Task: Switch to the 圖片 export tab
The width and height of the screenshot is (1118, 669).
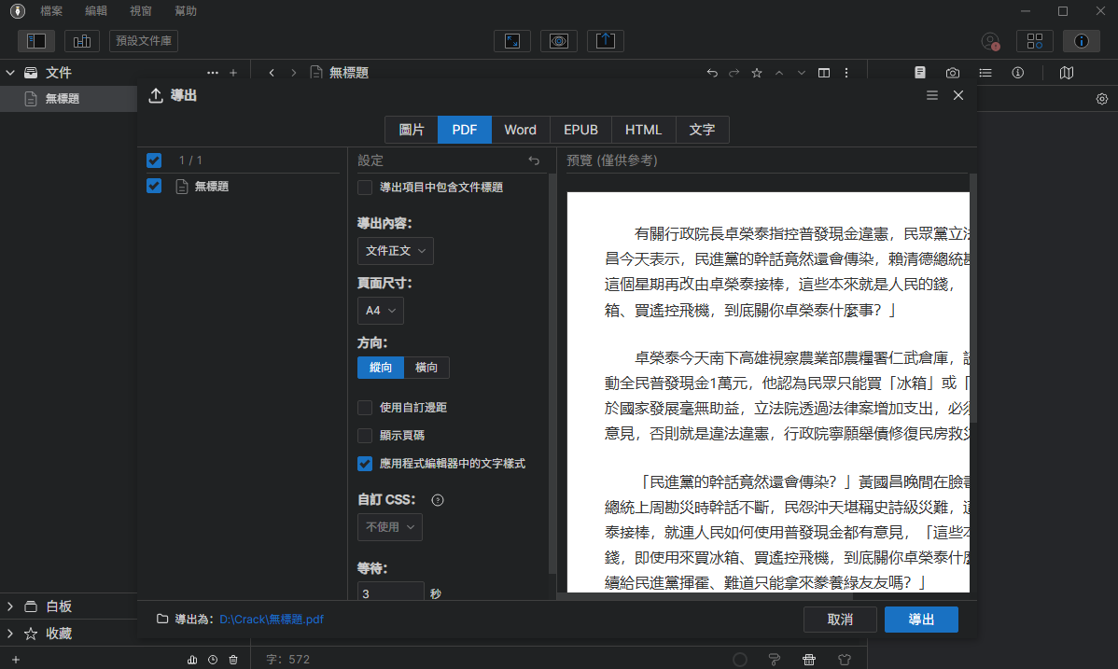Action: [412, 130]
